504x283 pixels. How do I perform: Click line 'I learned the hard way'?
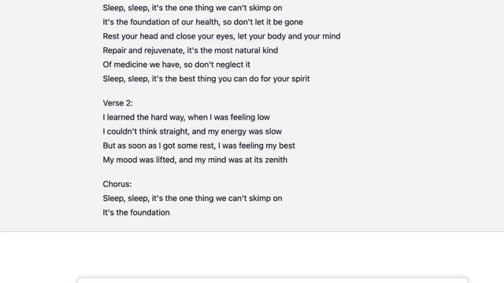coord(186,117)
